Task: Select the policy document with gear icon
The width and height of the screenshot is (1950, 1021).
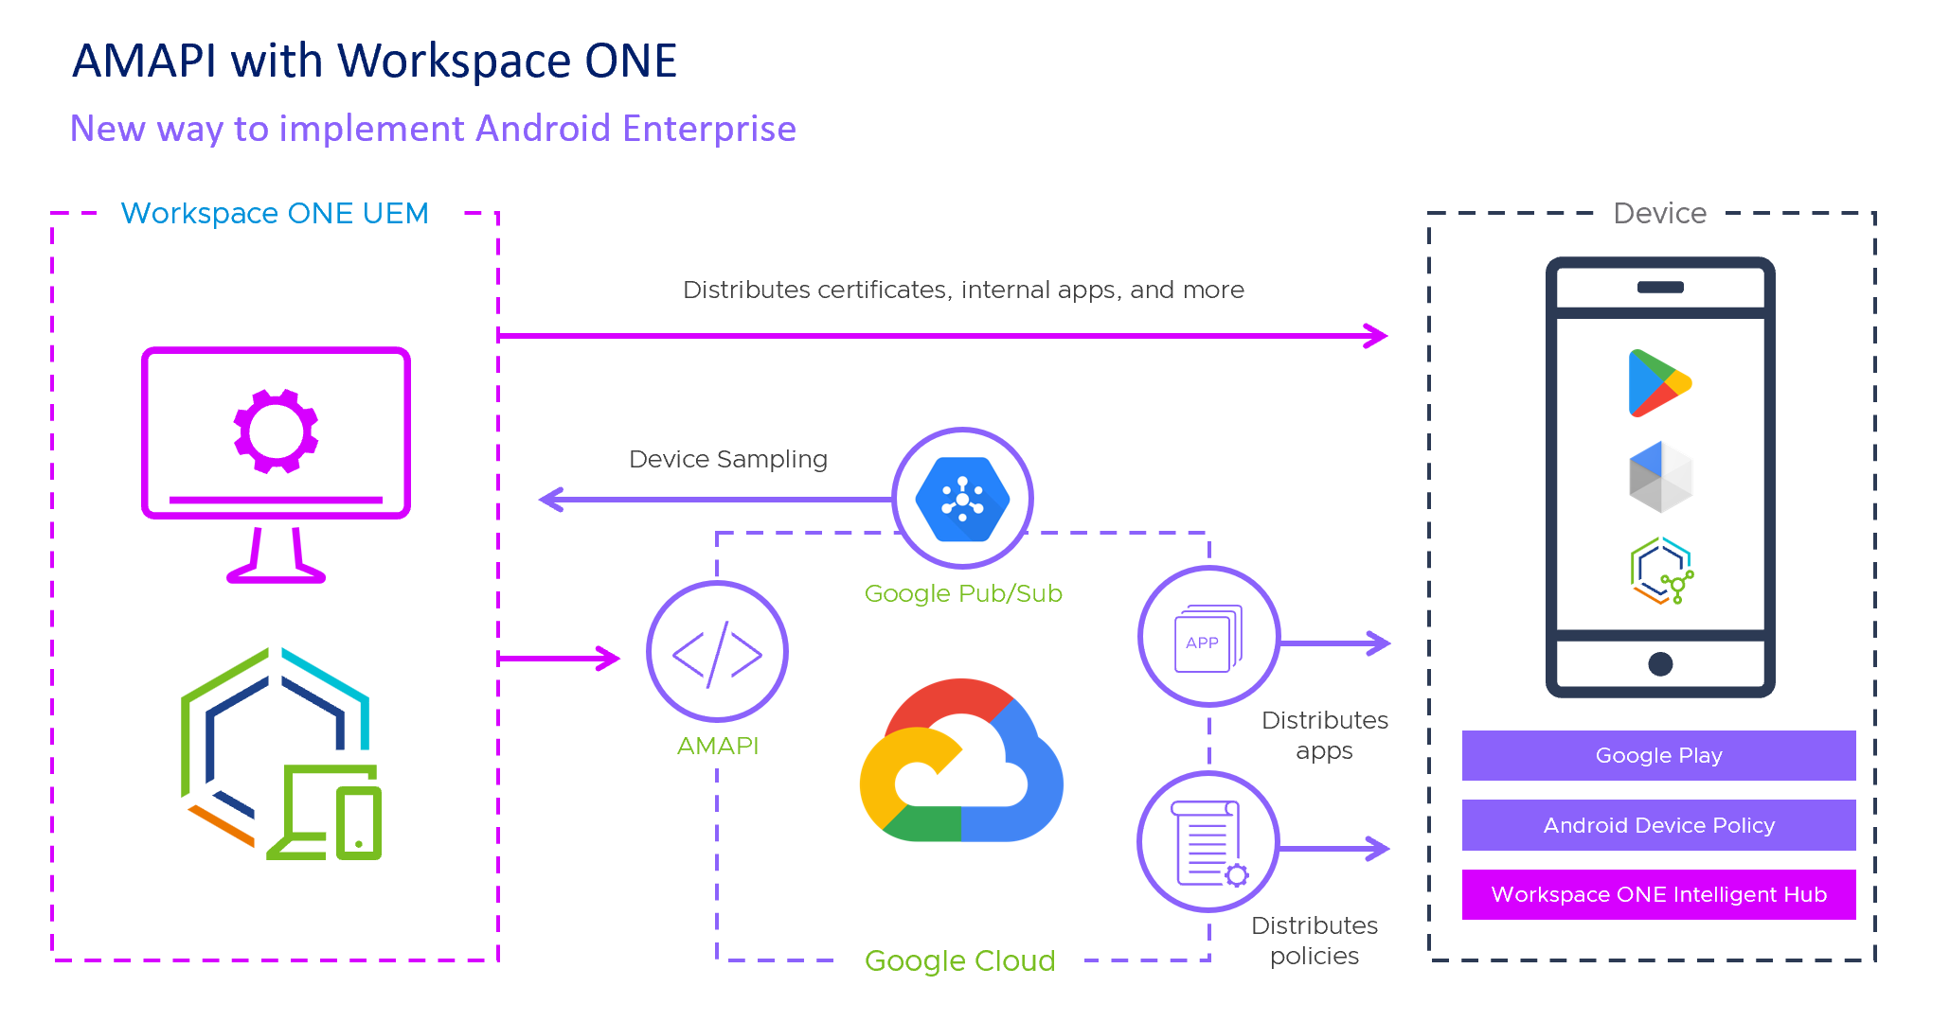Action: pos(1208,842)
